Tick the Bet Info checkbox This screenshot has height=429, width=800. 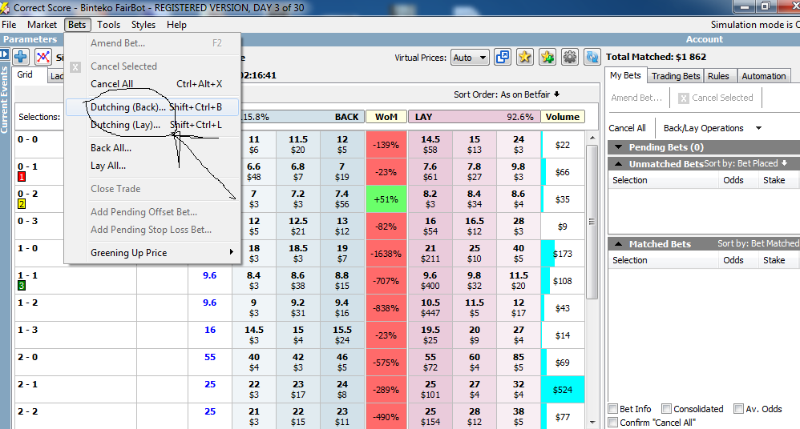coord(613,409)
